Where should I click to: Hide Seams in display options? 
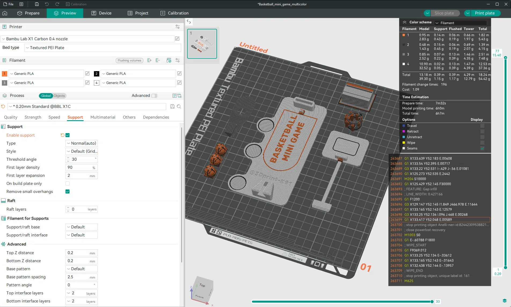482,148
